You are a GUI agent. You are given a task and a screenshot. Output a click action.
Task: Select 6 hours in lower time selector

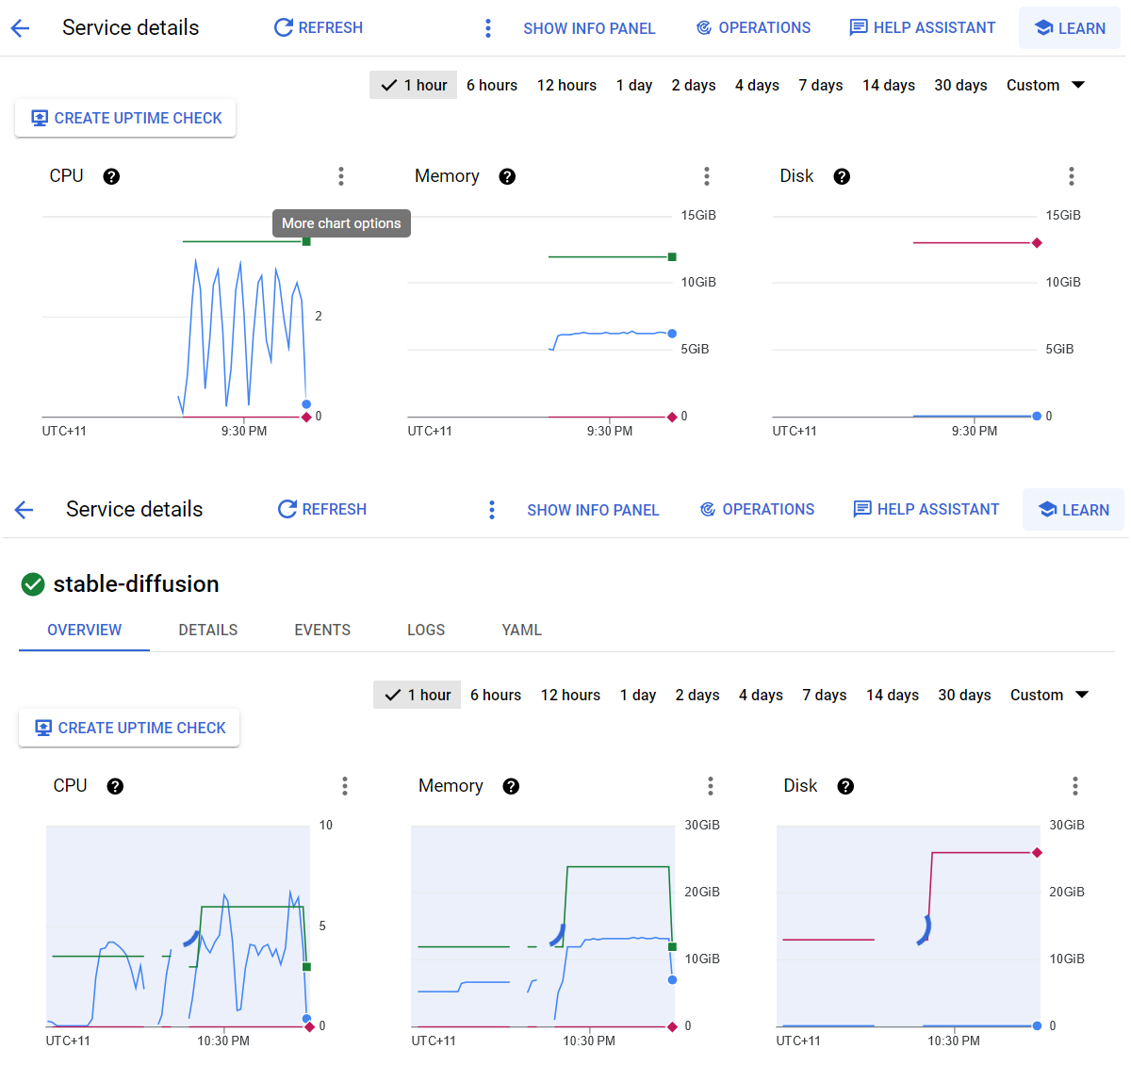click(x=496, y=695)
